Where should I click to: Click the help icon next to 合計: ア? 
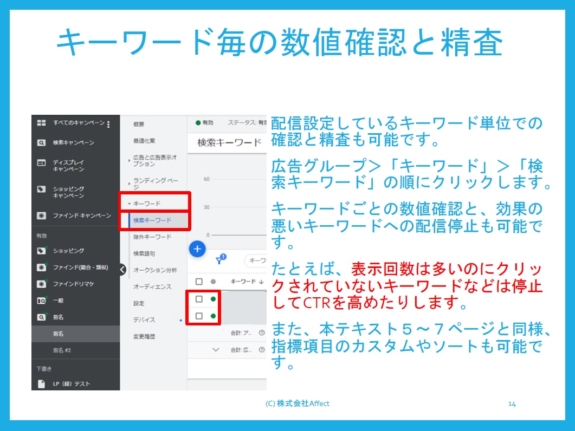[x=261, y=333]
